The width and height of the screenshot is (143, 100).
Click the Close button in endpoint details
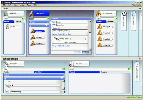85,52
